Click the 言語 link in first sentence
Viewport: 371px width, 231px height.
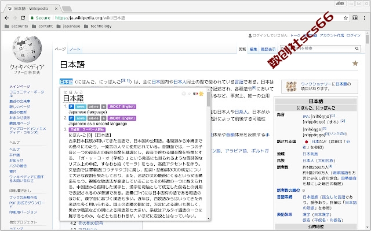point(239,81)
